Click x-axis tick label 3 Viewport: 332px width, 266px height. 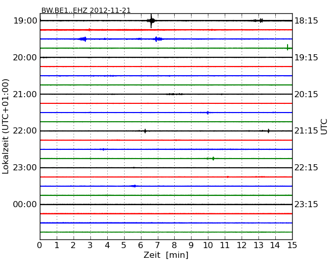click(90, 245)
